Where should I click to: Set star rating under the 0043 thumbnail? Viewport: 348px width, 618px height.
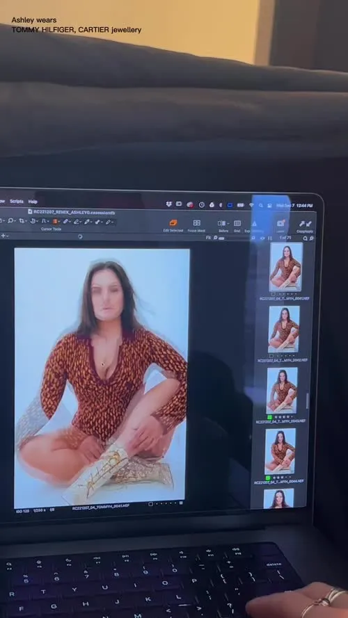[283, 417]
